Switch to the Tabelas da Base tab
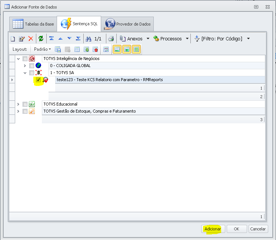The width and height of the screenshot is (276, 240). point(33,24)
